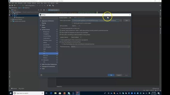
Task: Click Project panel locate target icon
Action: [x=39, y=10]
